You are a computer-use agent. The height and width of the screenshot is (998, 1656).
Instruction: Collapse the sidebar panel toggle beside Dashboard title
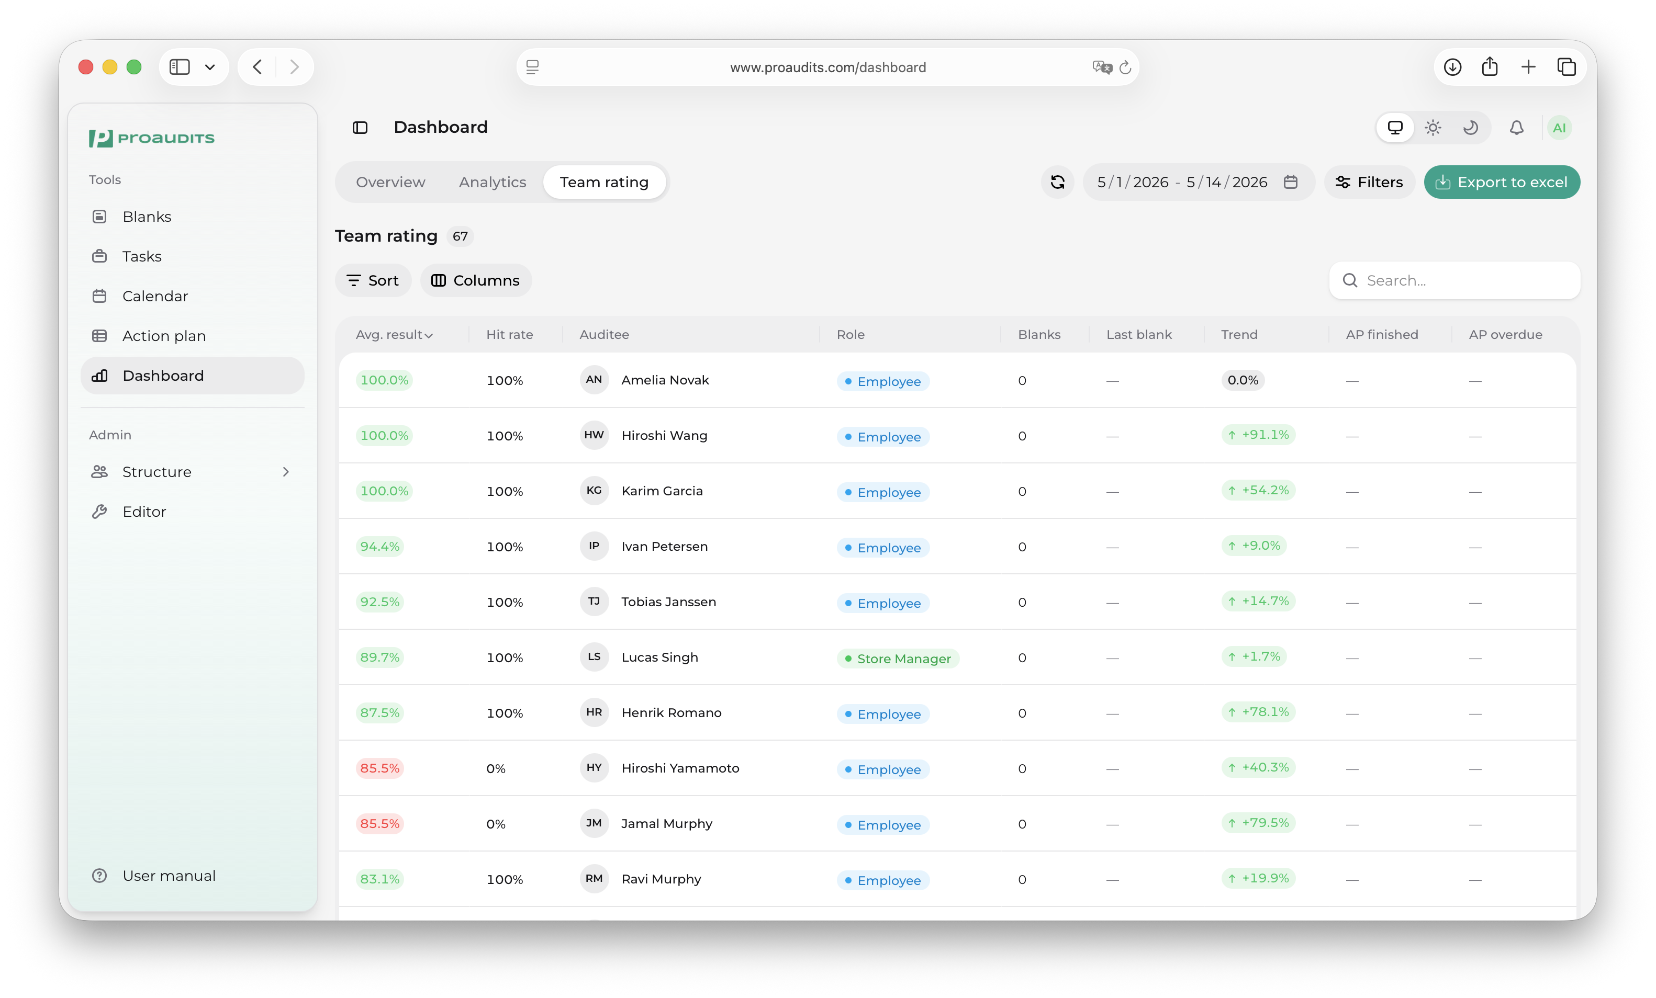point(360,127)
